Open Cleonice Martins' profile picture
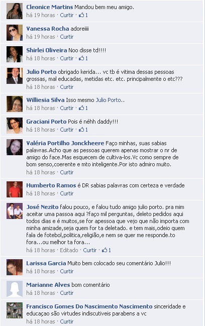Viewport: 205px width, 326px height. (x=15, y=11)
